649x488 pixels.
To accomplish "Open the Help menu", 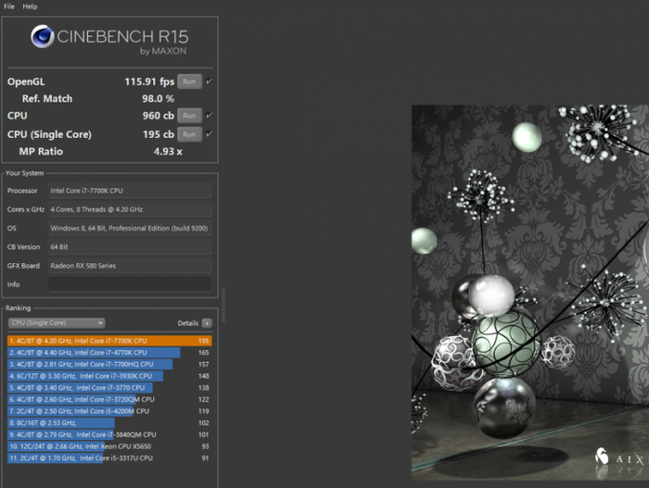I will (x=30, y=6).
